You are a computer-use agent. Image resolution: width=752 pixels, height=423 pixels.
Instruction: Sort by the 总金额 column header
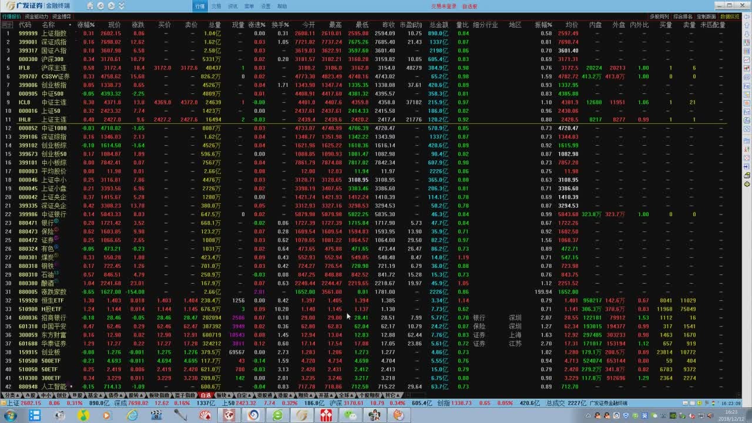pyautogui.click(x=439, y=25)
